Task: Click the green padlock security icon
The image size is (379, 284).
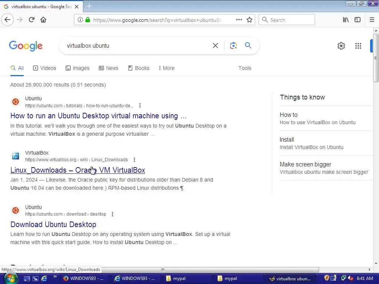Action: (88, 20)
